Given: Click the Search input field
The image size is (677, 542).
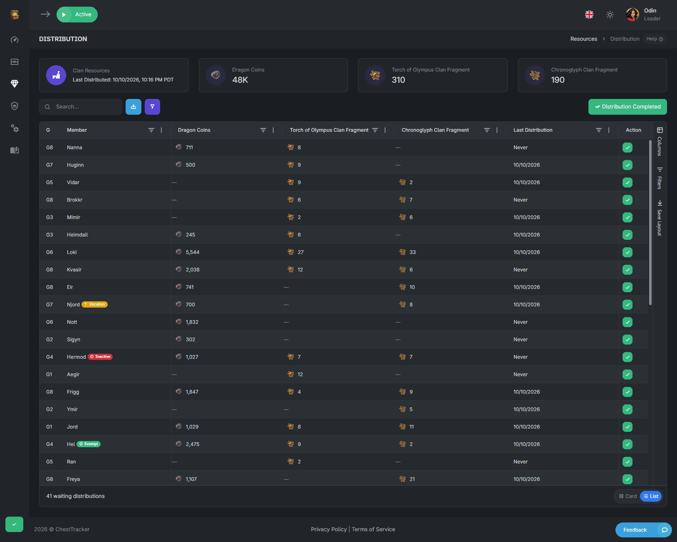Looking at the screenshot, I should (x=81, y=107).
